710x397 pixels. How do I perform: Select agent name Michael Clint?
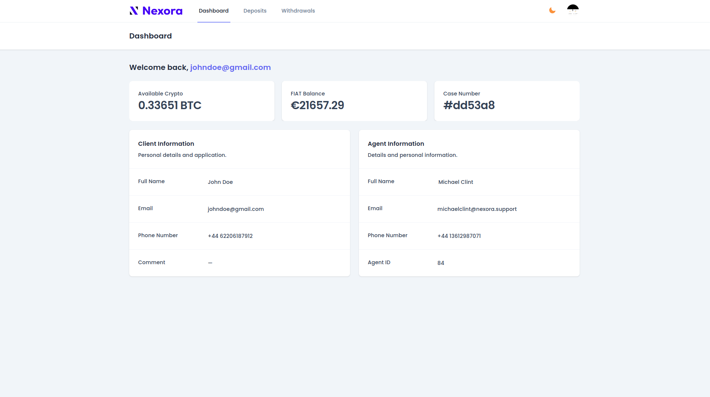tap(456, 182)
